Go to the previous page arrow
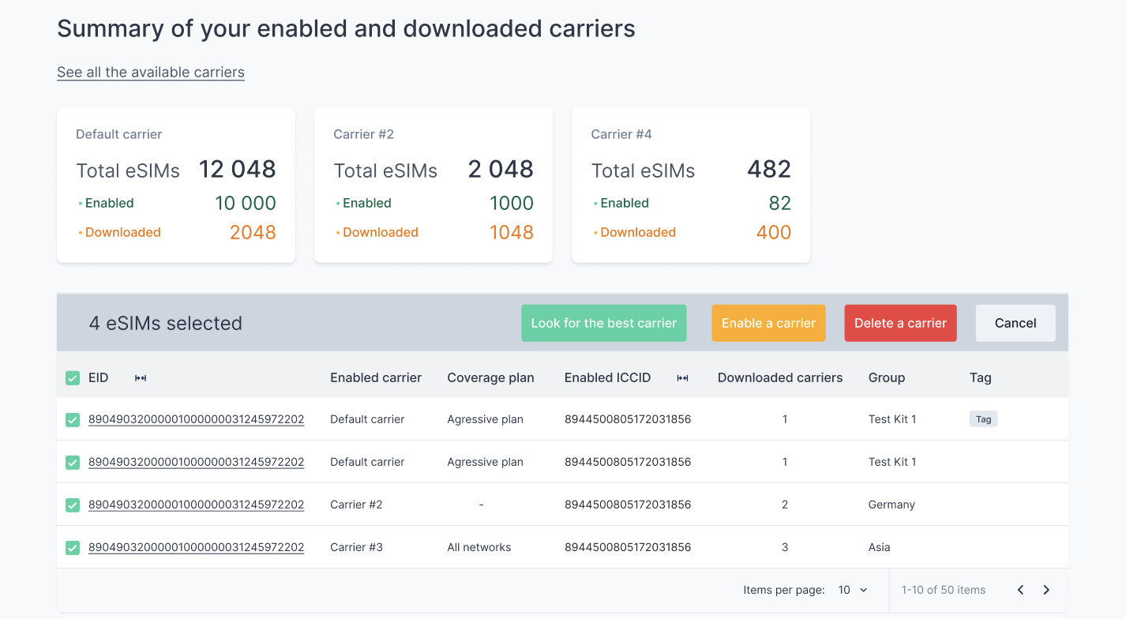1126x619 pixels. point(1020,590)
